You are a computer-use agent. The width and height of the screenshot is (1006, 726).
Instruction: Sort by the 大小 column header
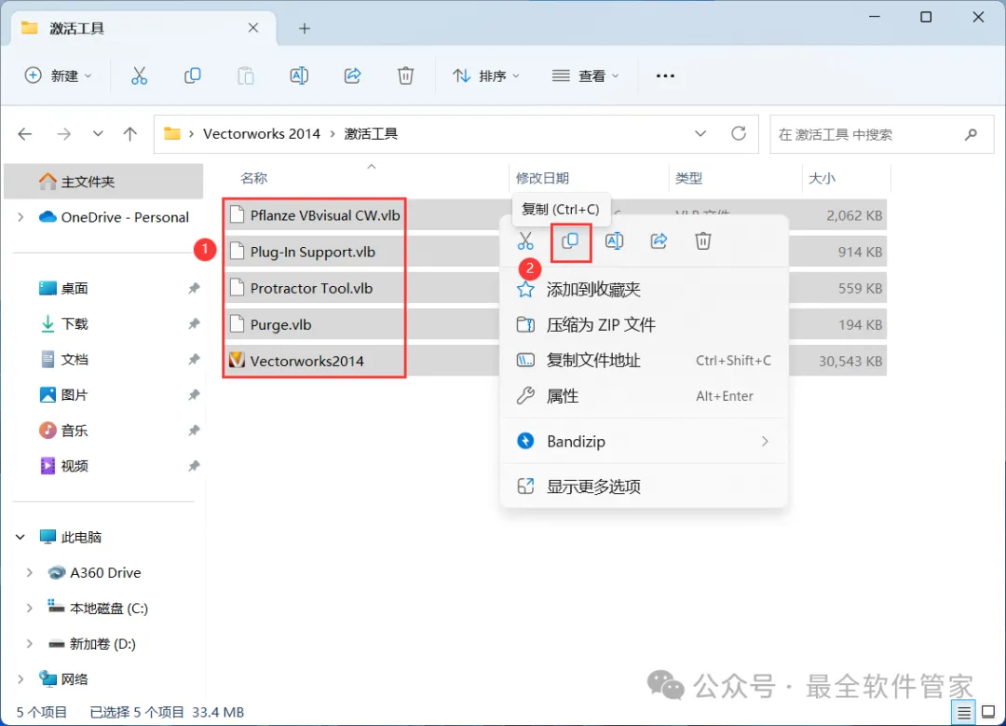(x=822, y=178)
